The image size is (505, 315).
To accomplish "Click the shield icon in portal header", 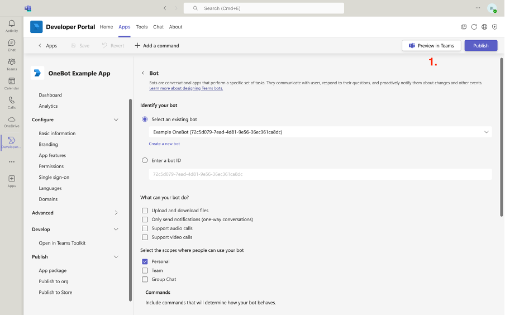I will point(495,27).
